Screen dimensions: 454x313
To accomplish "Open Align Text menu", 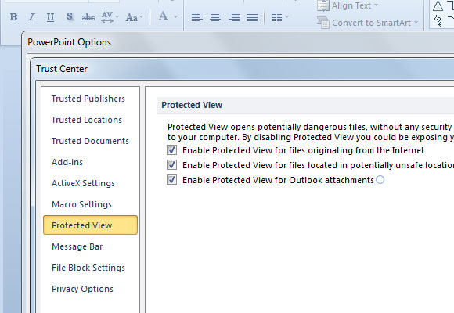I will click(x=348, y=5).
